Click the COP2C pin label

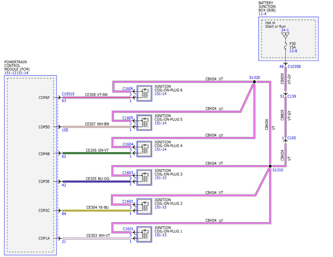coord(44,211)
